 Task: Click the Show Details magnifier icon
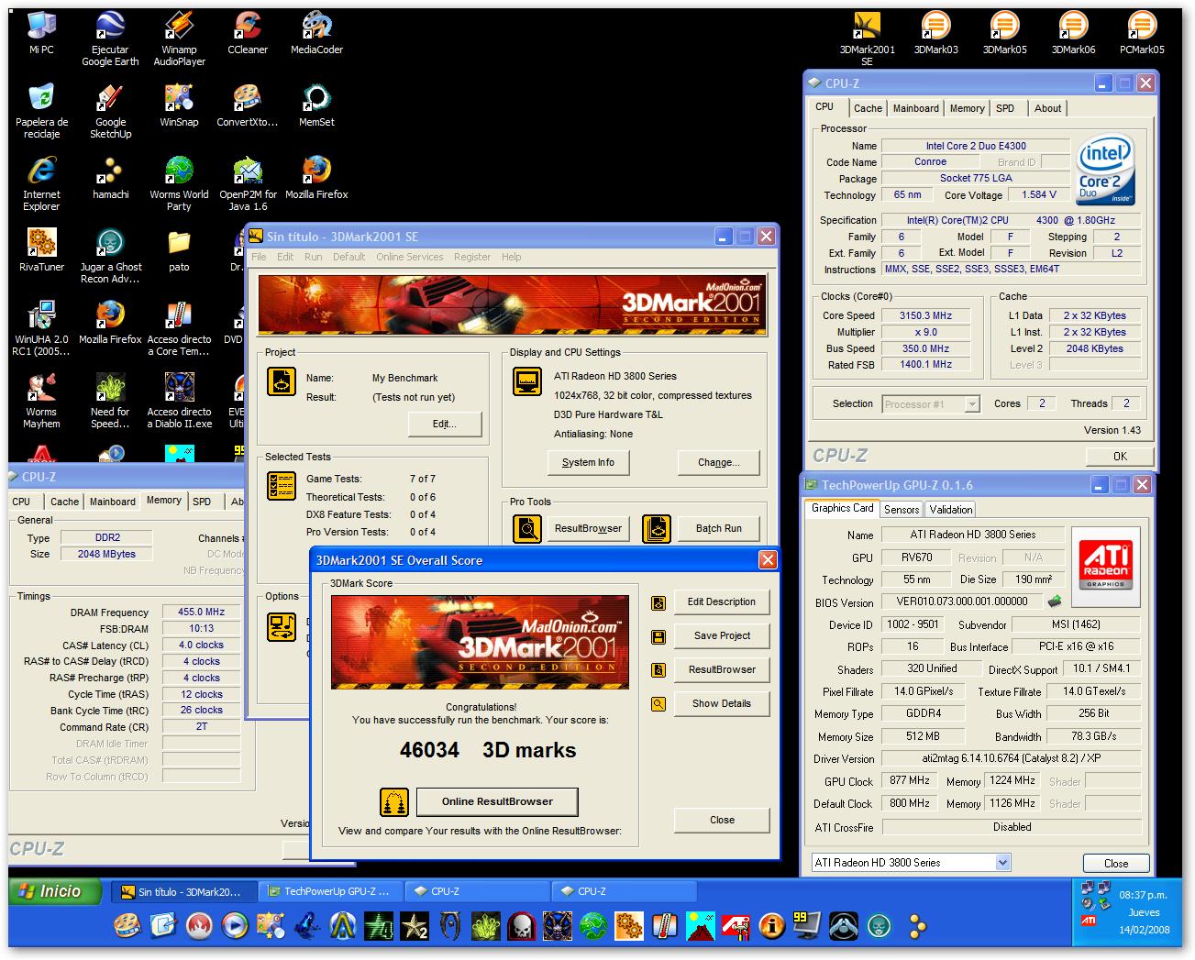(x=658, y=704)
